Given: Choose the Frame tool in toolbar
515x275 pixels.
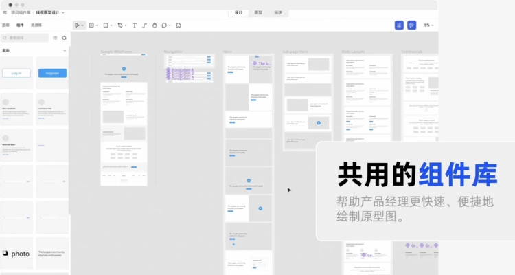Looking at the screenshot, I should 91,25.
